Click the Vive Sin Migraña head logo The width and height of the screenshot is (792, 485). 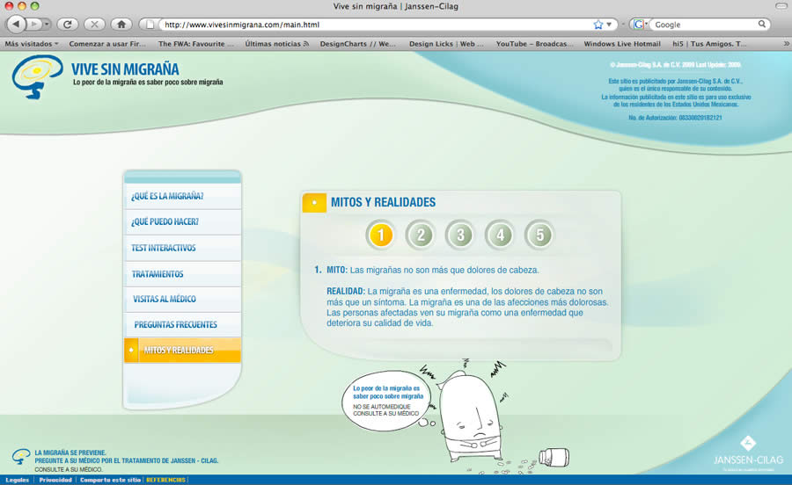pyautogui.click(x=37, y=76)
